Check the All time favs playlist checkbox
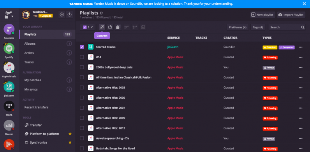 (x=82, y=77)
